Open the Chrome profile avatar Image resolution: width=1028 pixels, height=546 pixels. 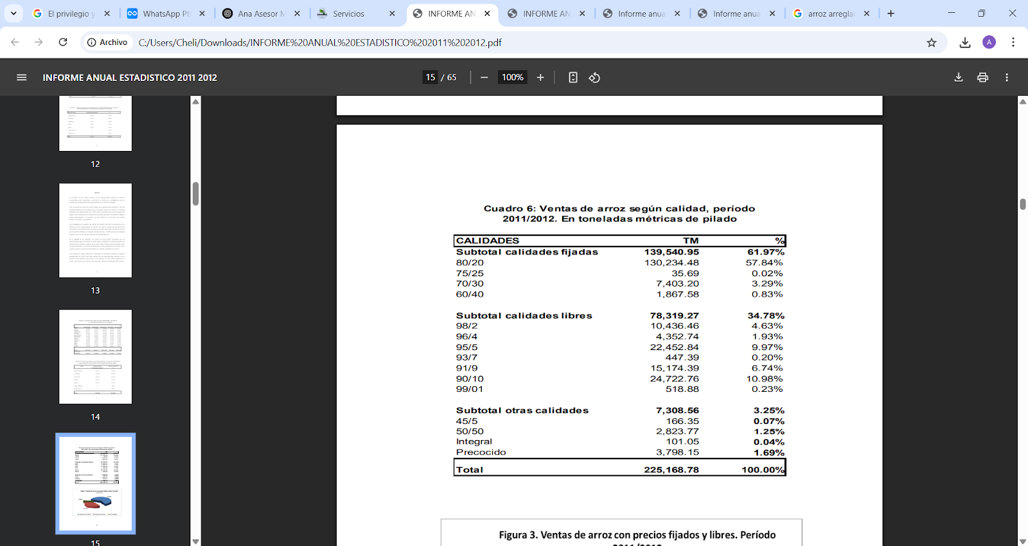coord(989,42)
